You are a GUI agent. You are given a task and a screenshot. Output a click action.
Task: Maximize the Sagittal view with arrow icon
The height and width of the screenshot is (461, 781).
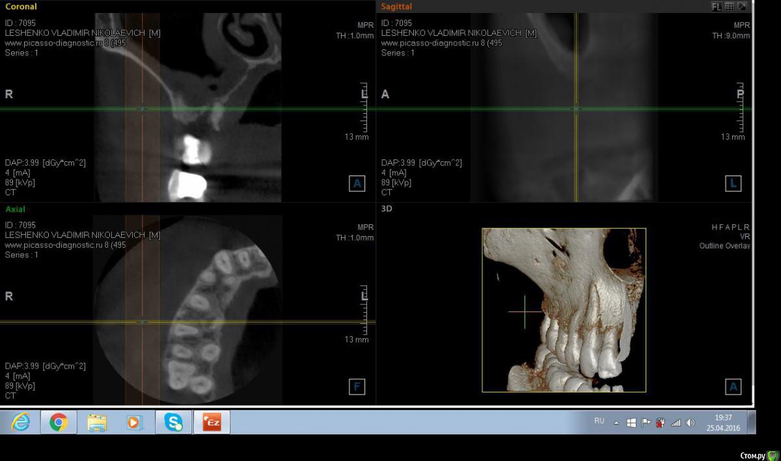tap(742, 7)
